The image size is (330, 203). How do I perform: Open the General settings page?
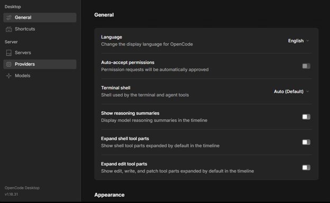coord(40,17)
